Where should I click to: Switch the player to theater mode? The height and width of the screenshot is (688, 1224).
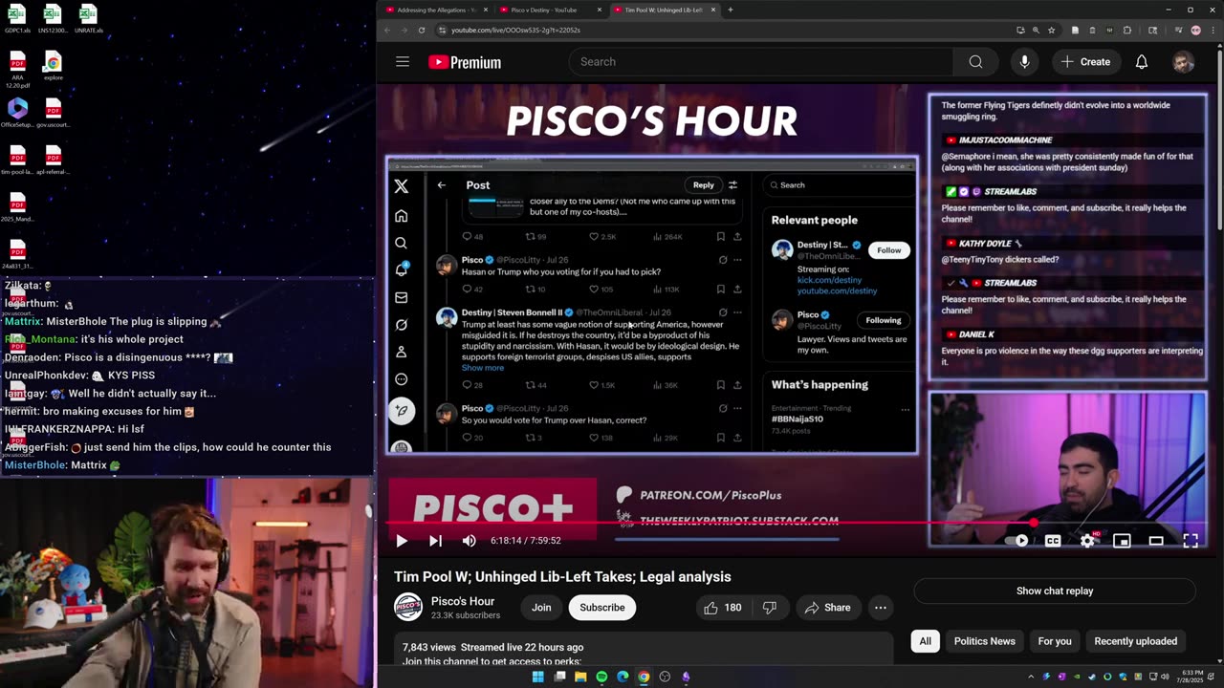1156,541
